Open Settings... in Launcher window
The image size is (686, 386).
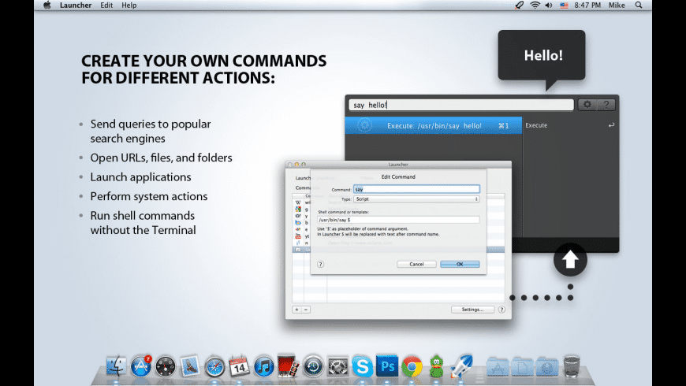472,310
